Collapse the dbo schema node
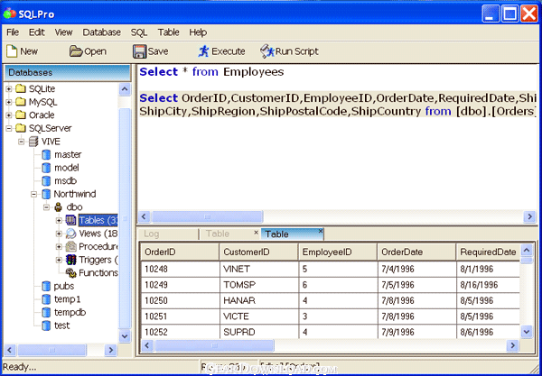Image resolution: width=542 pixels, height=376 pixels. tap(46, 207)
